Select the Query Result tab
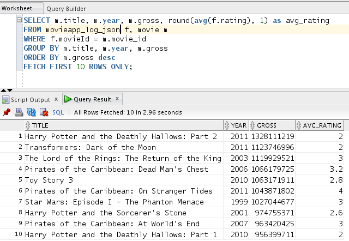The height and width of the screenshot is (241, 349). [92, 99]
